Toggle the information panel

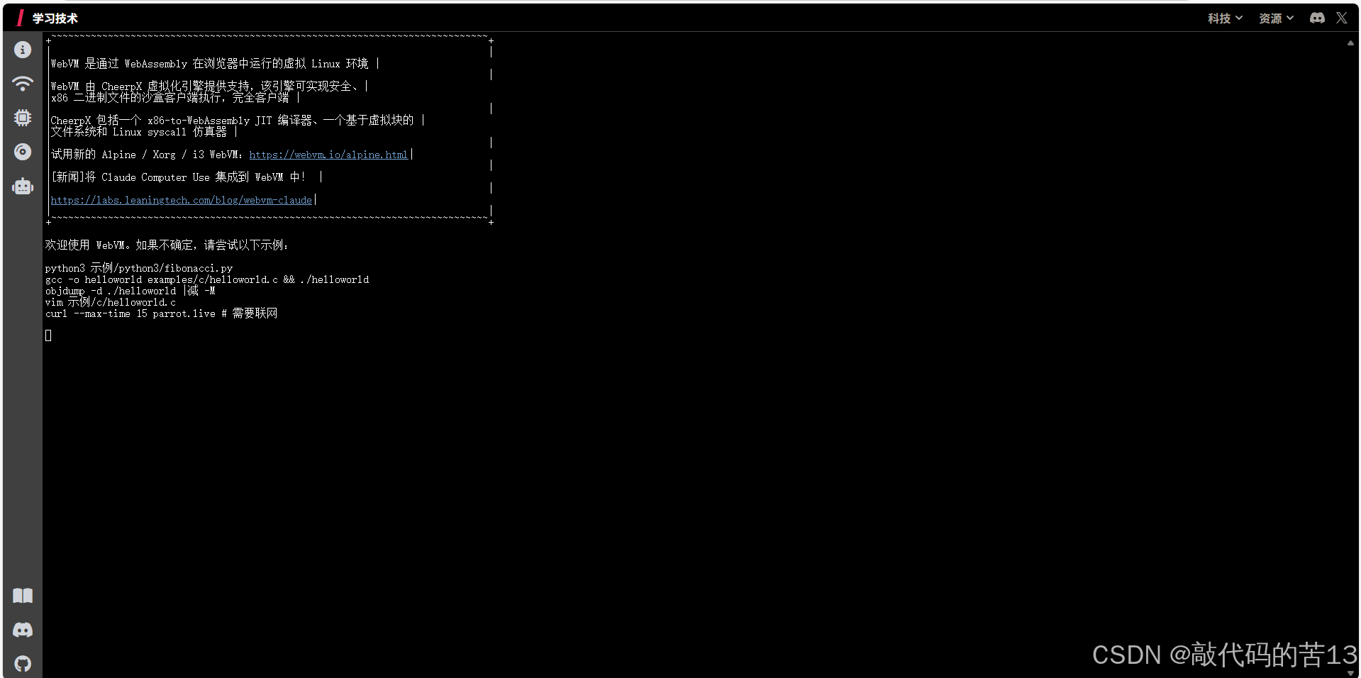pos(22,50)
